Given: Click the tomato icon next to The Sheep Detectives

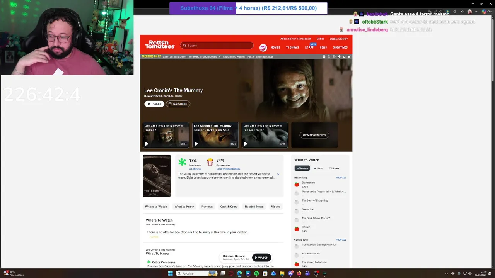Looking at the screenshot, I should point(297,264).
